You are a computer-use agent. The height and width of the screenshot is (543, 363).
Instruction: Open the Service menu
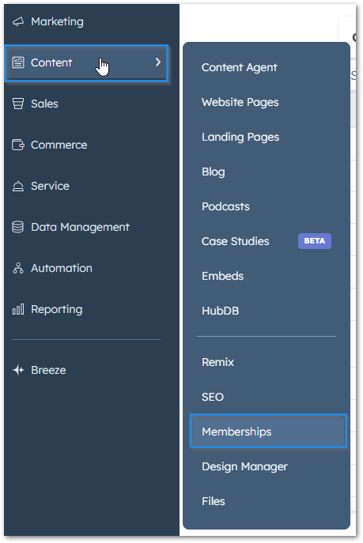coord(51,186)
